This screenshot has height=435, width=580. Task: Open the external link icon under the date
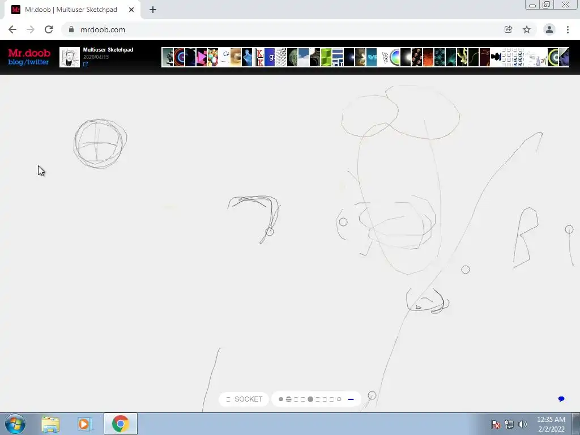pyautogui.click(x=86, y=64)
